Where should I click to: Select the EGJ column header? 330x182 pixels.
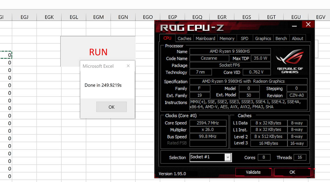pyautogui.click(x=24, y=17)
